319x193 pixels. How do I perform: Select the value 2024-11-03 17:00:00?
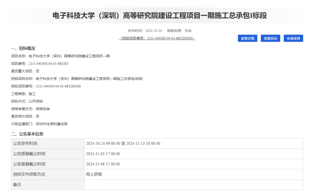[103, 154]
